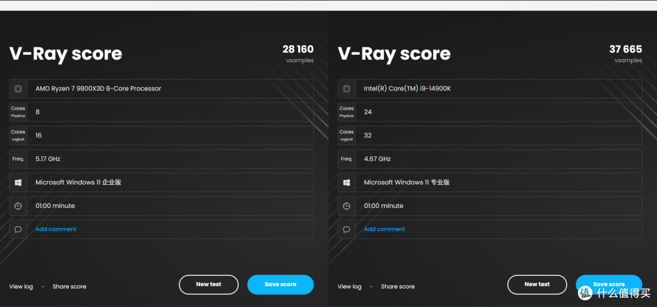
Task: Click 01:00 minute in the Ryzen panel
Action: (x=55, y=205)
